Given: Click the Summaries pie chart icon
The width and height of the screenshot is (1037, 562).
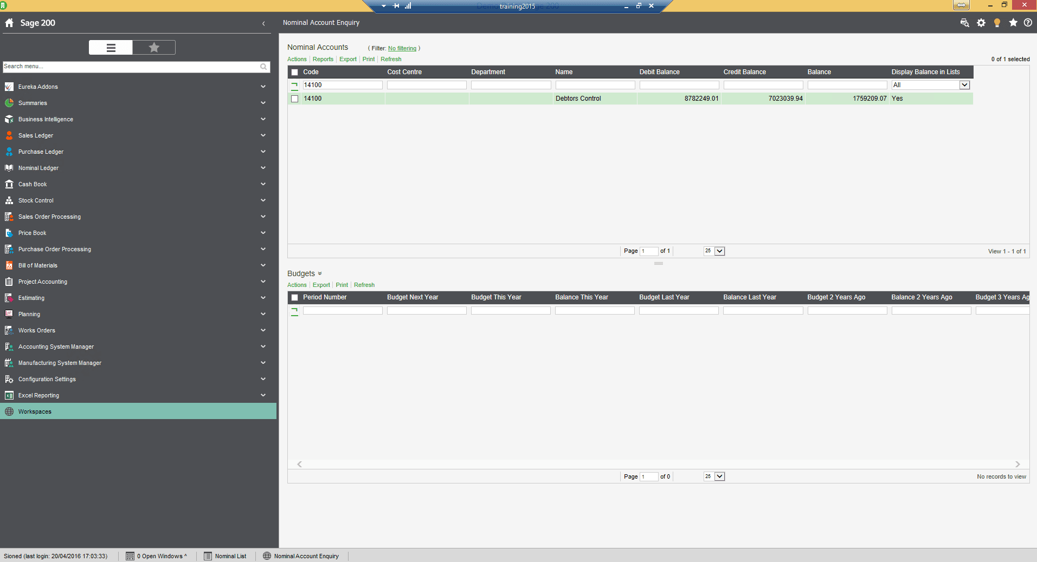Looking at the screenshot, I should (9, 103).
